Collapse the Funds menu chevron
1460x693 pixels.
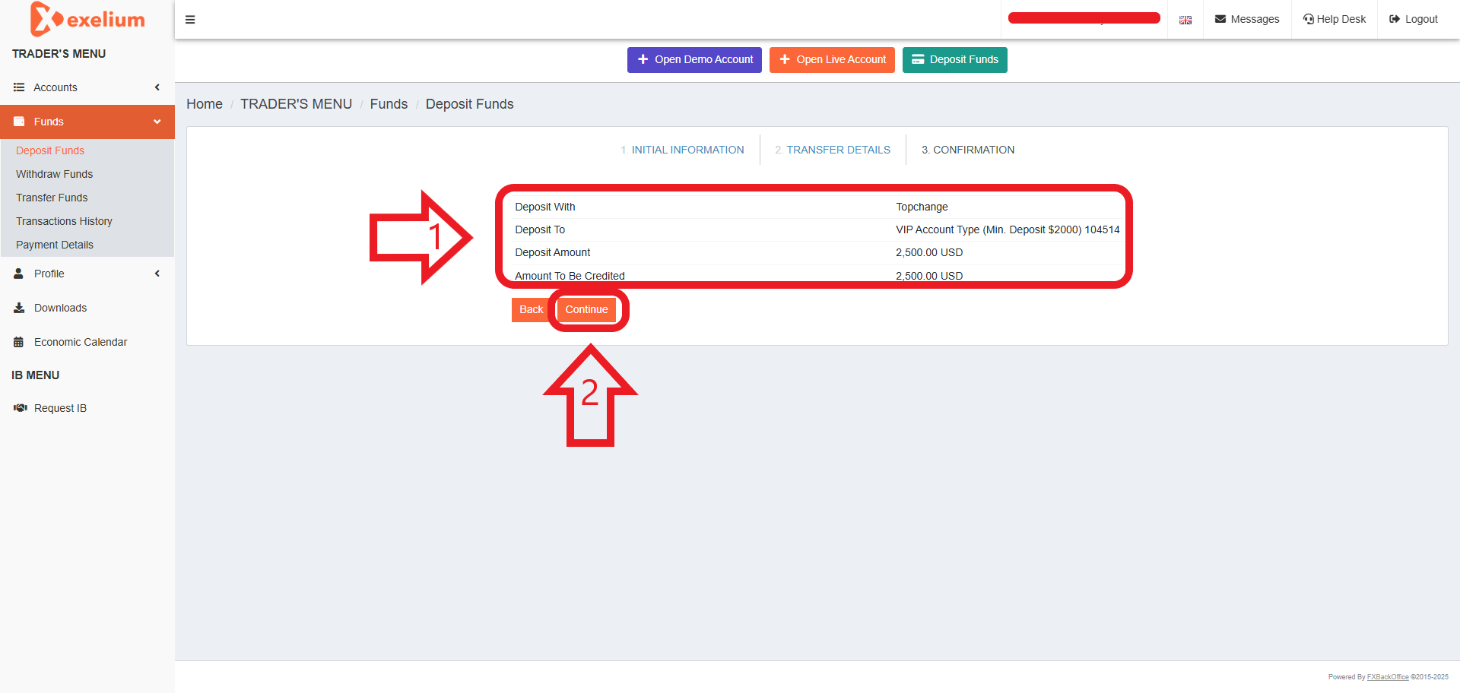pyautogui.click(x=157, y=122)
